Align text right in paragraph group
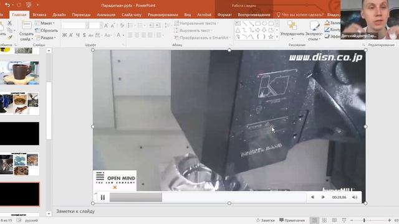The width and height of the screenshot is (399, 224). click(x=144, y=35)
